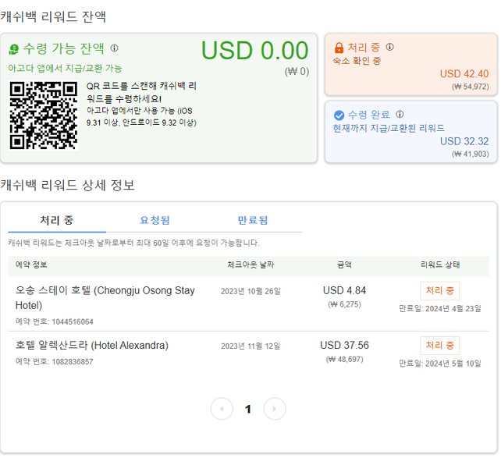Click hotel name 호텔 알렉산드라 (Hotel Alexandra)
The width and height of the screenshot is (501, 458).
pyautogui.click(x=92, y=346)
